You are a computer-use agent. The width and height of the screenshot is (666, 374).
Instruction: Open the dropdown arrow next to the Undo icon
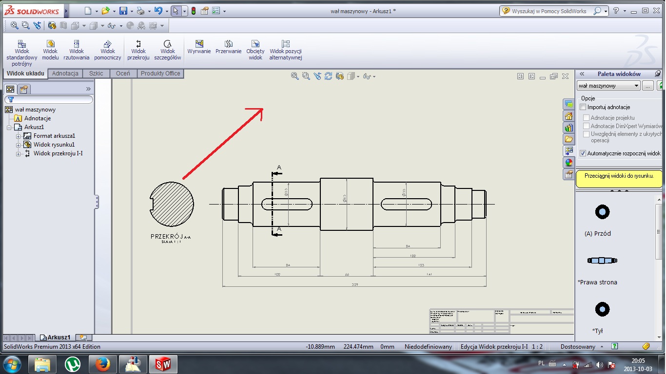167,11
